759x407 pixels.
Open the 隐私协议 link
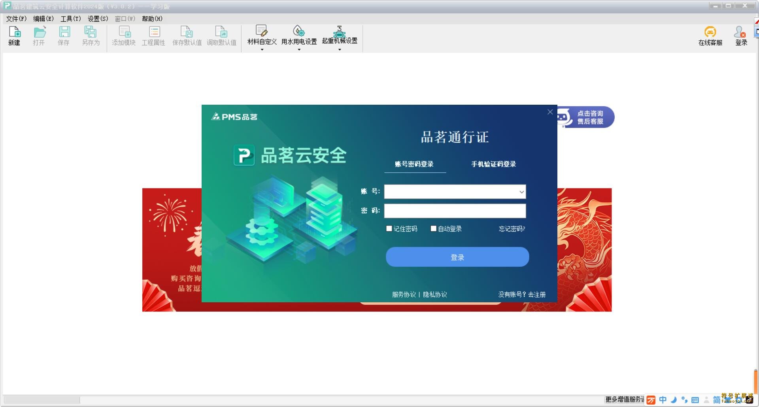(x=435, y=294)
